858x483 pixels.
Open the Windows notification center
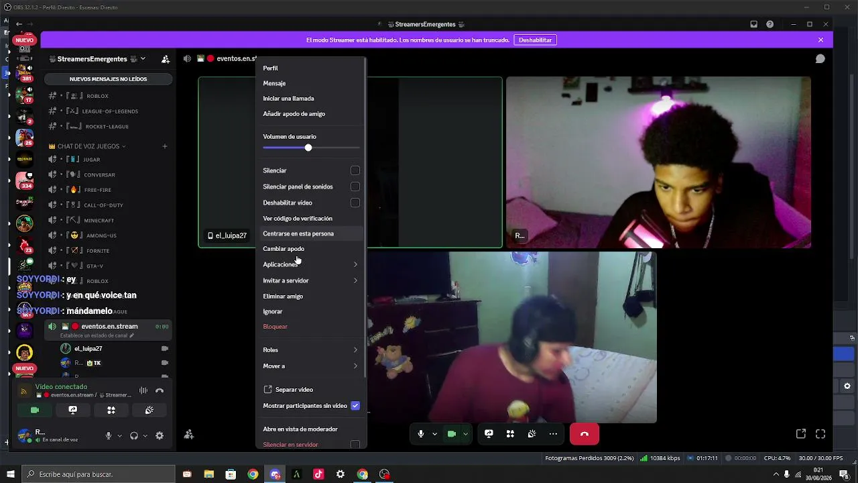pyautogui.click(x=844, y=474)
